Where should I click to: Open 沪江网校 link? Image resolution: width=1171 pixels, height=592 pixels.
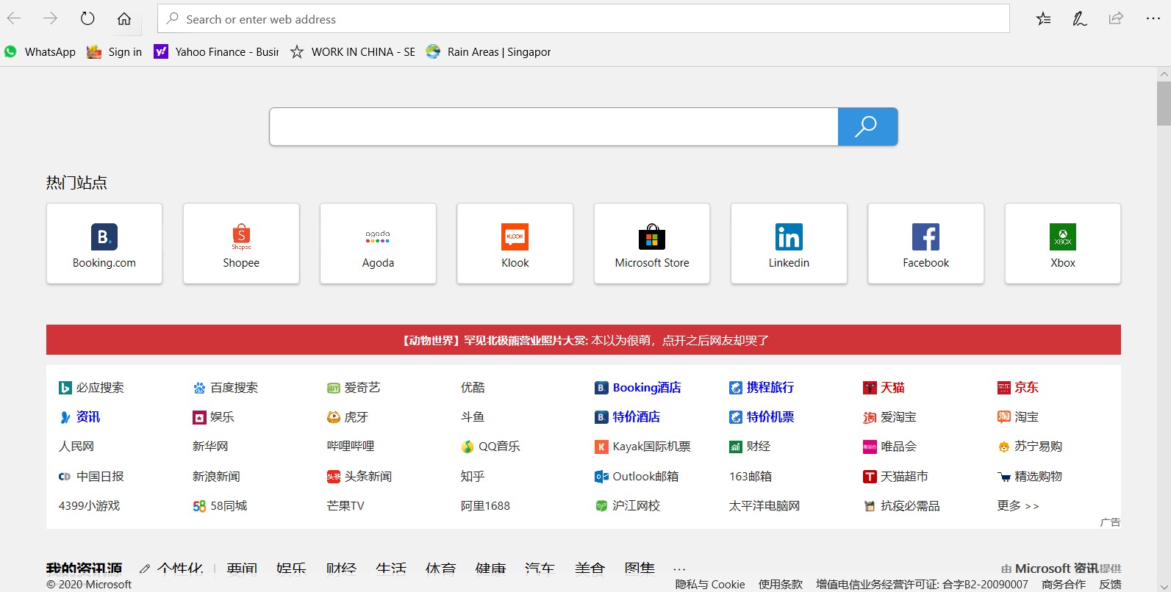[628, 506]
